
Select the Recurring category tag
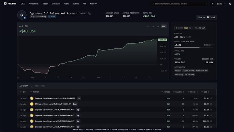(x=179, y=75)
